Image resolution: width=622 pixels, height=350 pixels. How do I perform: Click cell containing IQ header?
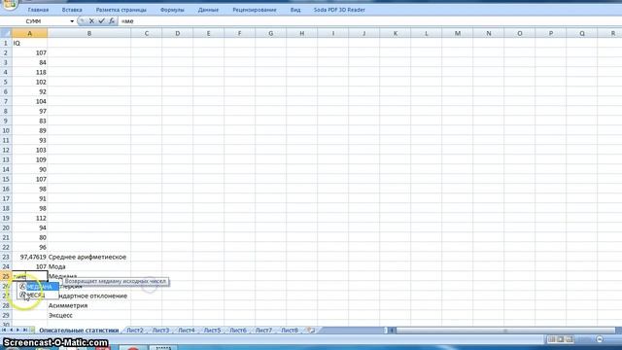pos(30,43)
